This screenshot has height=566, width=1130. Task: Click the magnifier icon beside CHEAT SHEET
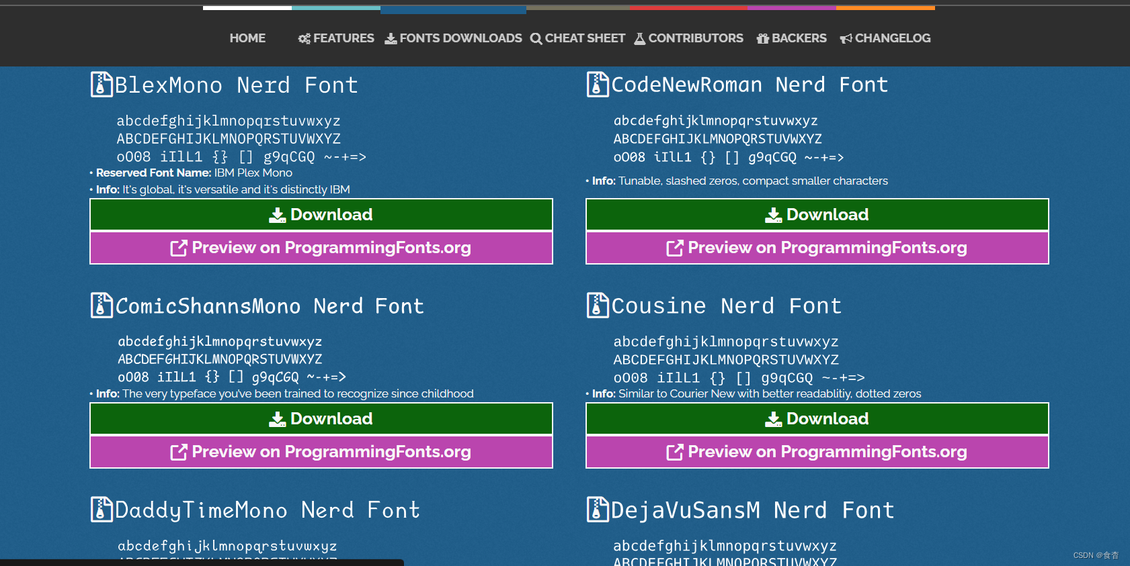536,39
